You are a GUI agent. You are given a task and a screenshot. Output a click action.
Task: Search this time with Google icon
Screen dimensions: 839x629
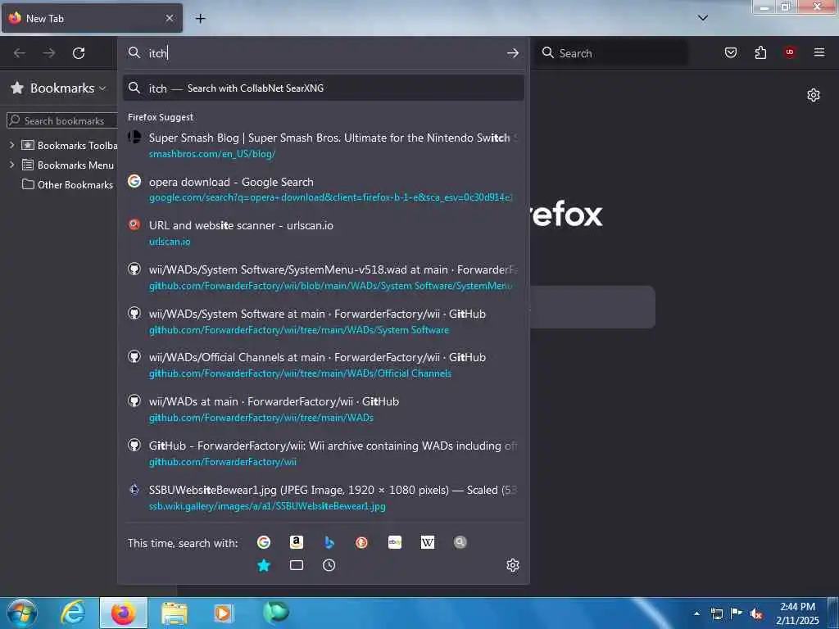point(264,542)
